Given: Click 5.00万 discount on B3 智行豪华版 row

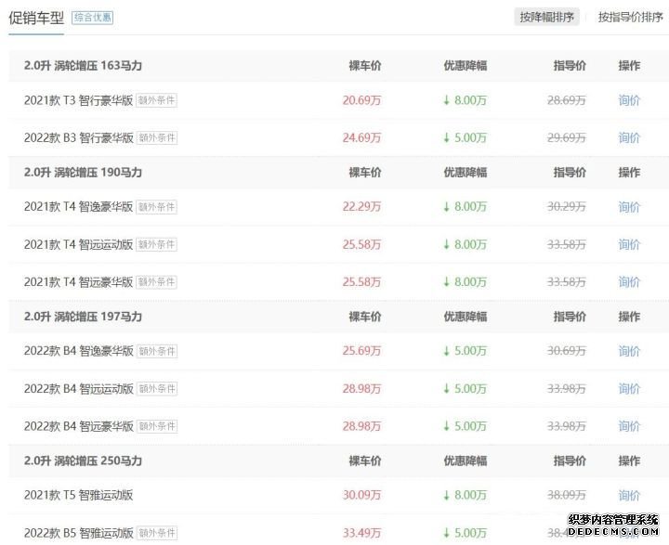Looking at the screenshot, I should [466, 137].
